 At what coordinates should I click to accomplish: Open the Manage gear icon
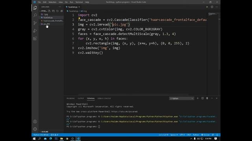(x=35, y=129)
